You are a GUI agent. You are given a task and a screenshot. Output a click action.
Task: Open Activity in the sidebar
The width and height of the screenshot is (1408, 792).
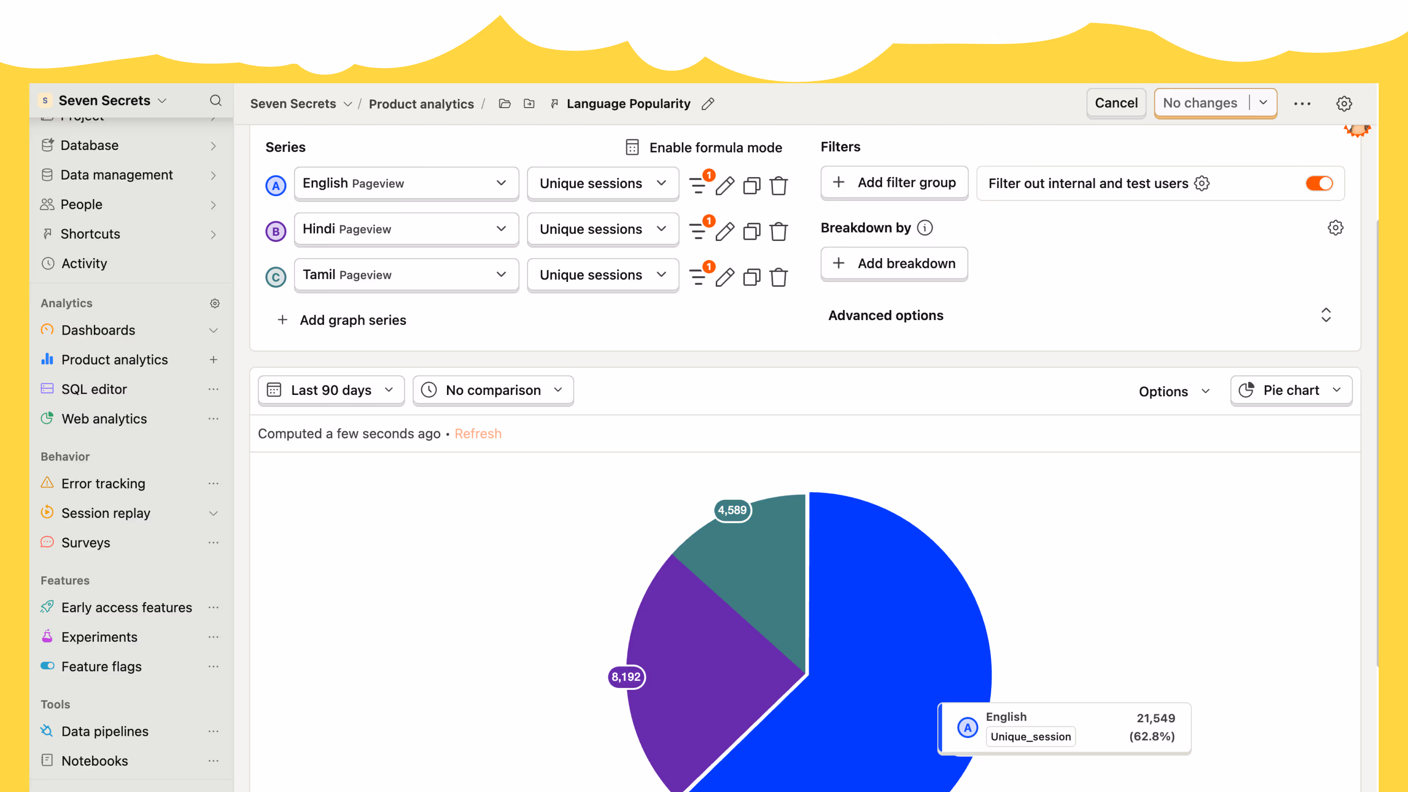pos(130,264)
